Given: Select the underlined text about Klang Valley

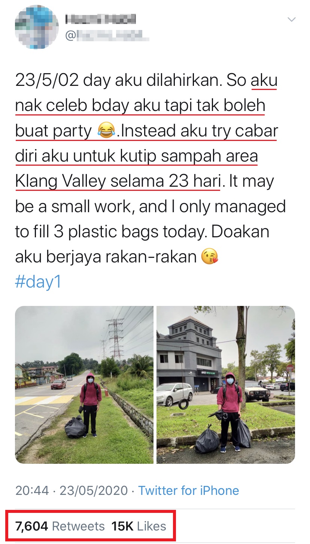Looking at the screenshot, I should point(117,181).
